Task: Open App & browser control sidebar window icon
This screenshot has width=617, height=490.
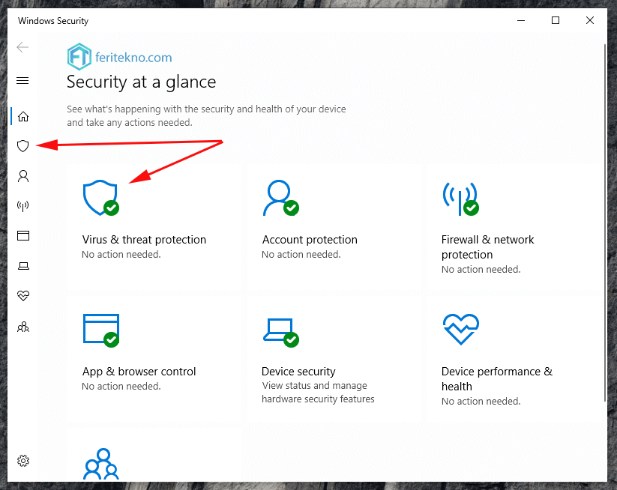Action: pos(22,235)
